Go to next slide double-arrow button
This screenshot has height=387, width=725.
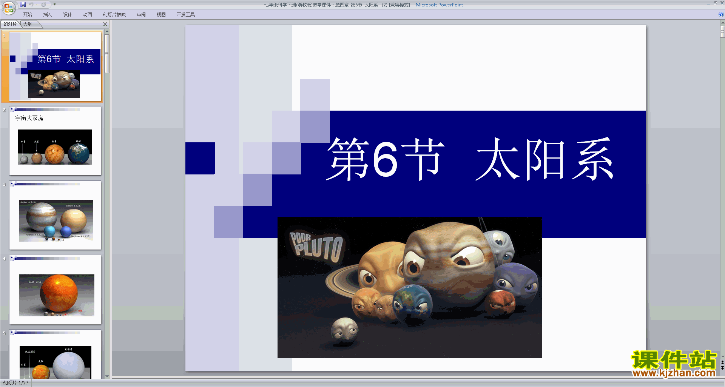[722, 368]
